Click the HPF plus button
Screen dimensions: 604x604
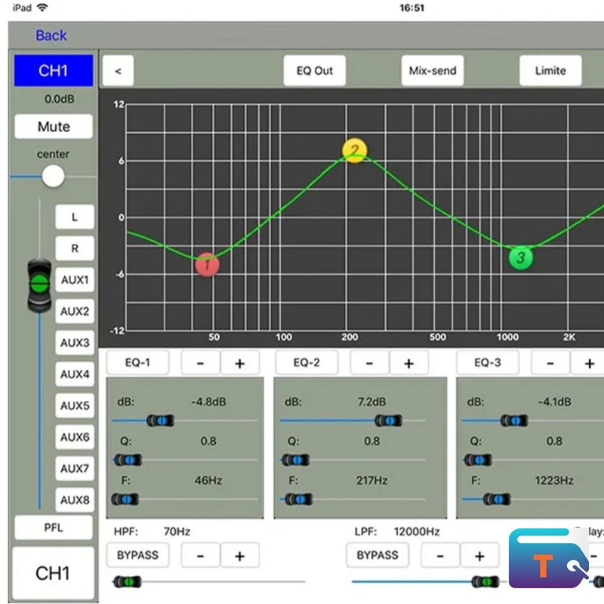click(240, 556)
